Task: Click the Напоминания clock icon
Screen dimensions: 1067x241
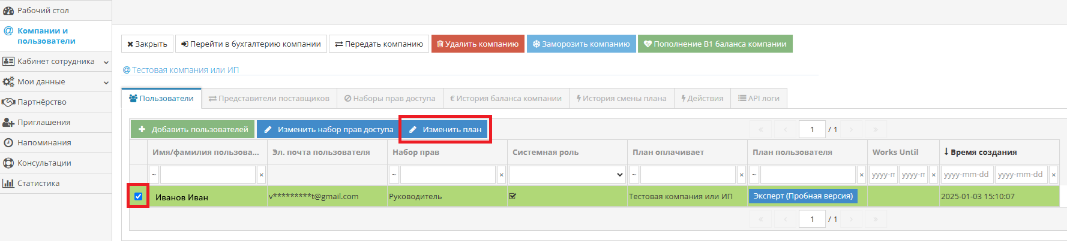Action: (8, 143)
